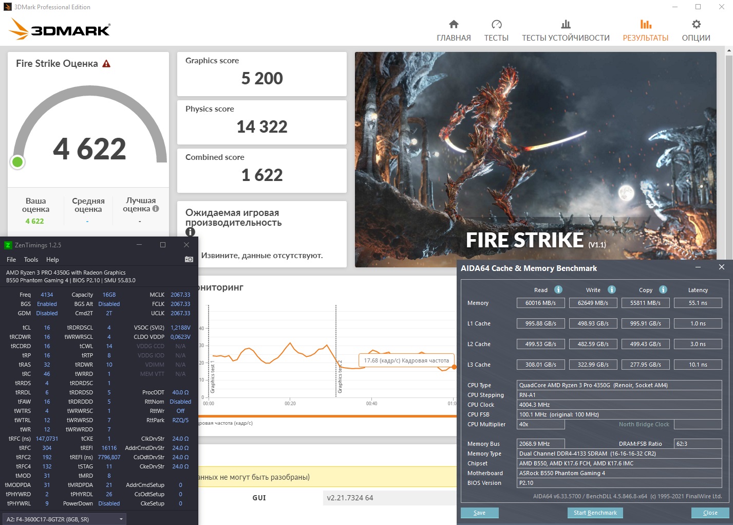Open info icon under Ожидаемая игровая производительность
Screen dimensions: 733x525
(x=190, y=232)
